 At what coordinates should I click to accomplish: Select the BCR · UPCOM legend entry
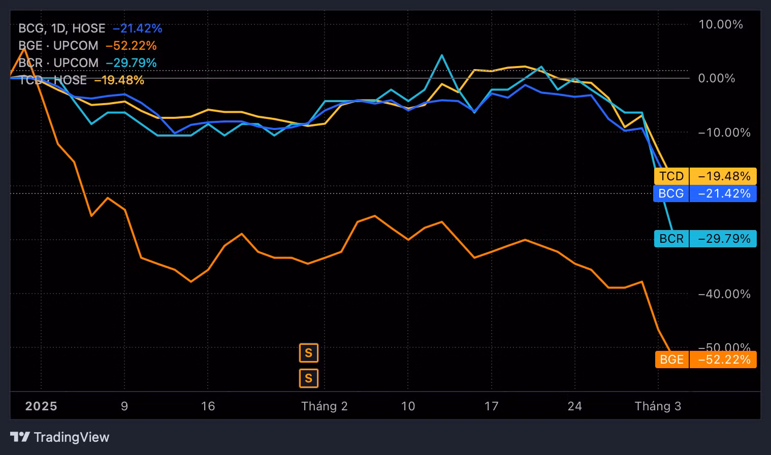(58, 63)
